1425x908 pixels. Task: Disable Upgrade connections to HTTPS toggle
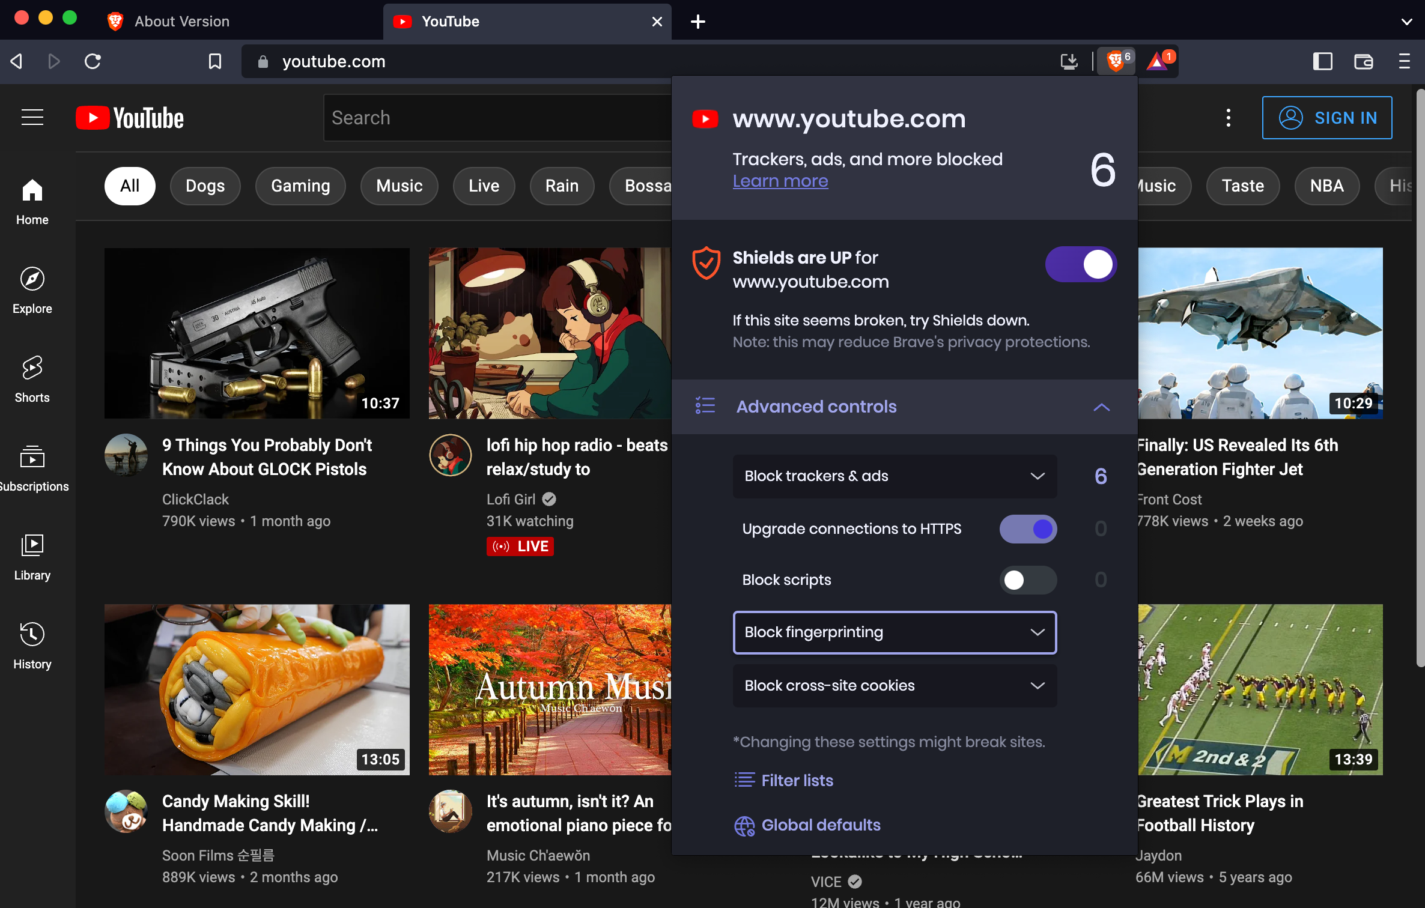(1028, 529)
